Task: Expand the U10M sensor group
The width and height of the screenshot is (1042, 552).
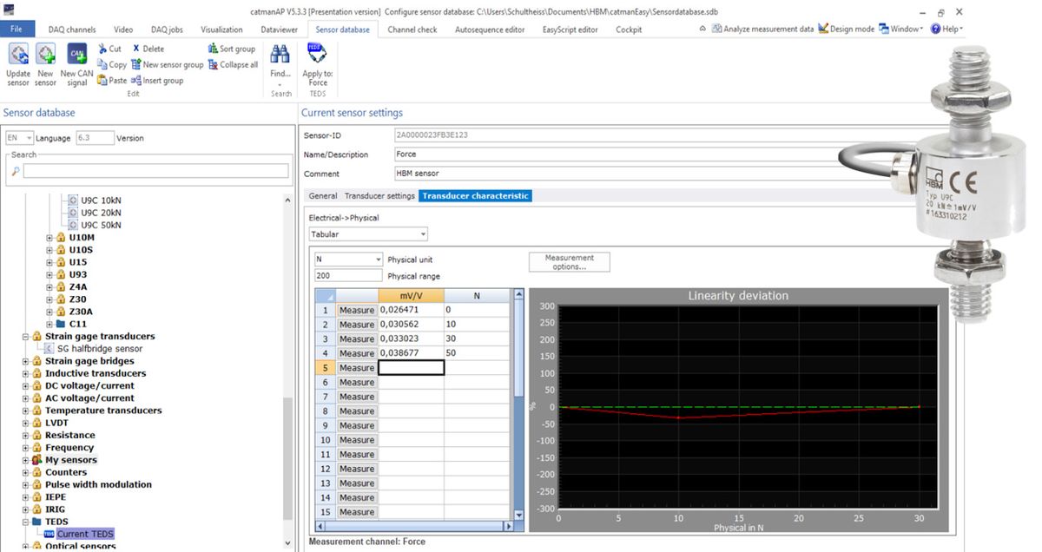Action: click(x=50, y=237)
